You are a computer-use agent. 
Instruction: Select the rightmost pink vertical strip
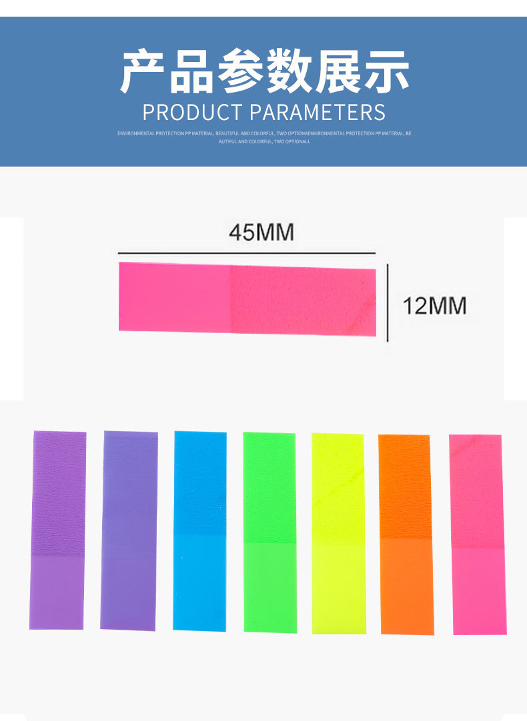pos(477,534)
